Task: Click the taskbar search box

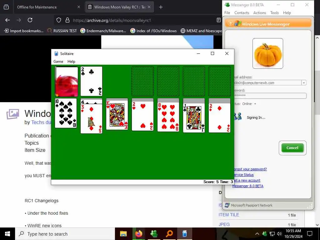Action: (x=65, y=234)
